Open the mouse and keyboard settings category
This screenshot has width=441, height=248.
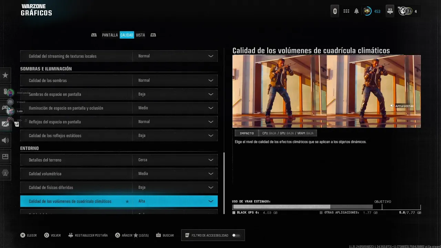point(5,92)
